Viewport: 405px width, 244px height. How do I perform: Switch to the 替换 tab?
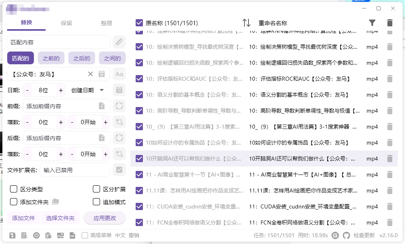pos(26,23)
